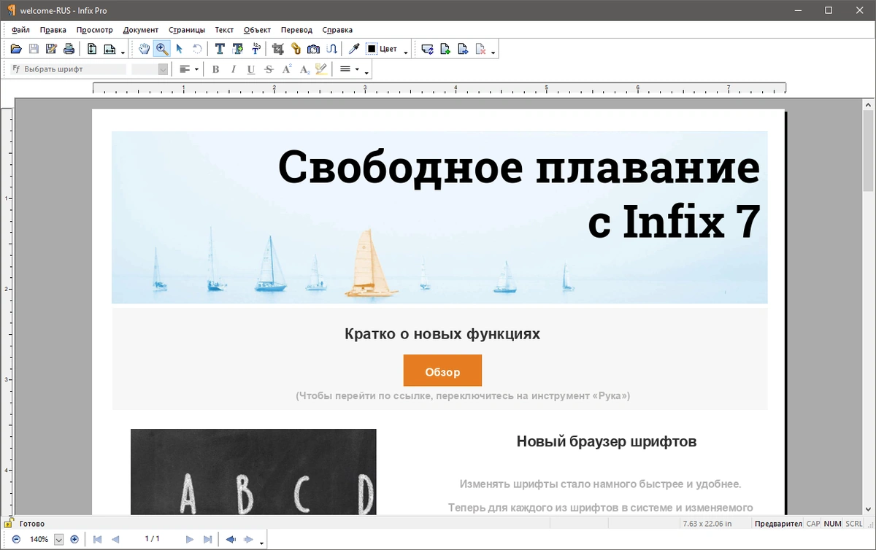
Task: Open the Документ menu
Action: [x=141, y=30]
